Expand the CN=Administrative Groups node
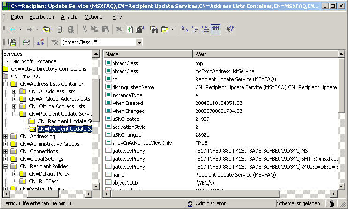The width and height of the screenshot is (348, 209). (5, 144)
